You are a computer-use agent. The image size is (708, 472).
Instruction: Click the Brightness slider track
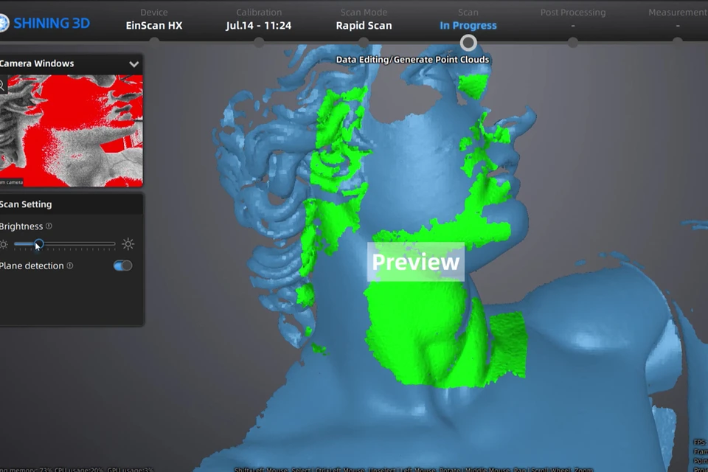[x=65, y=244]
